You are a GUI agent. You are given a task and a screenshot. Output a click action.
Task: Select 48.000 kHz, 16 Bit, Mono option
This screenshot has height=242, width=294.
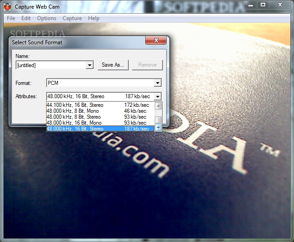[100, 123]
